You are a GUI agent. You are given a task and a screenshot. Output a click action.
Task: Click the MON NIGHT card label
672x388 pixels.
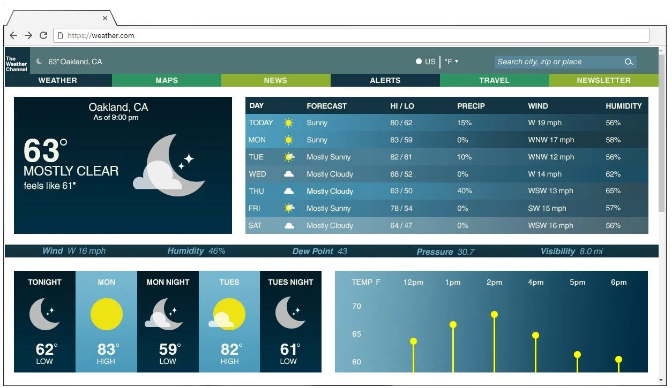click(x=168, y=282)
